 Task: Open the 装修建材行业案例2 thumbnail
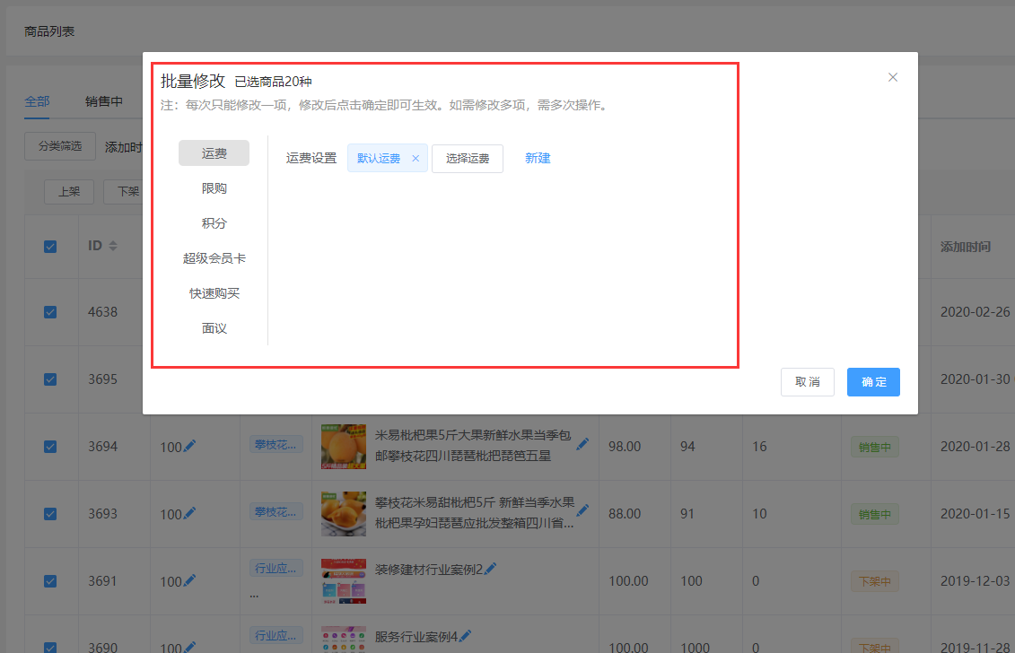[x=343, y=581]
